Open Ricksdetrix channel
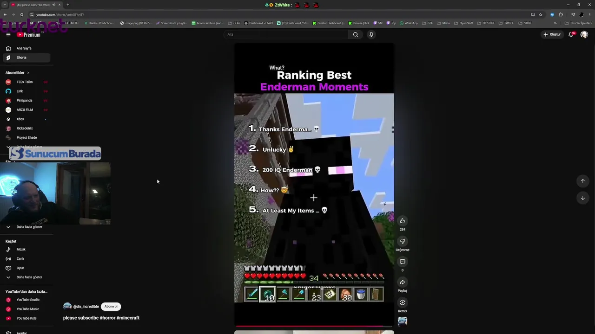This screenshot has width=595, height=334. (26, 128)
